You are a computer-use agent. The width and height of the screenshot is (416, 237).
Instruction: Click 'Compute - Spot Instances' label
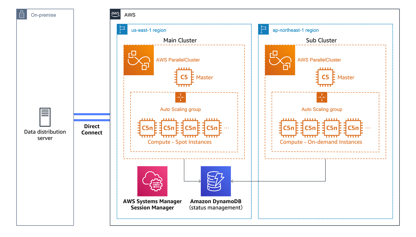click(x=180, y=142)
